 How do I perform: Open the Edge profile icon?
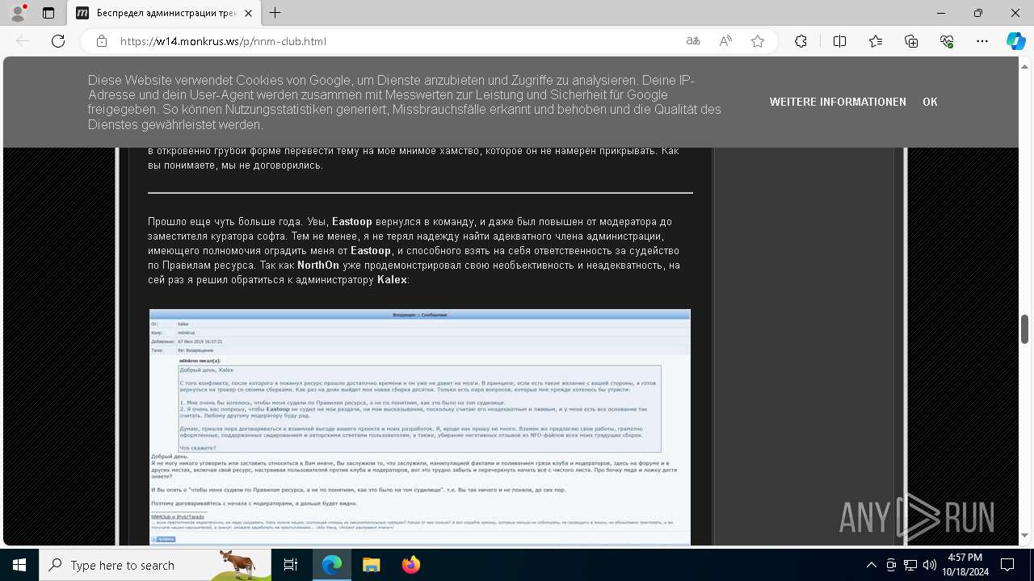tap(18, 13)
